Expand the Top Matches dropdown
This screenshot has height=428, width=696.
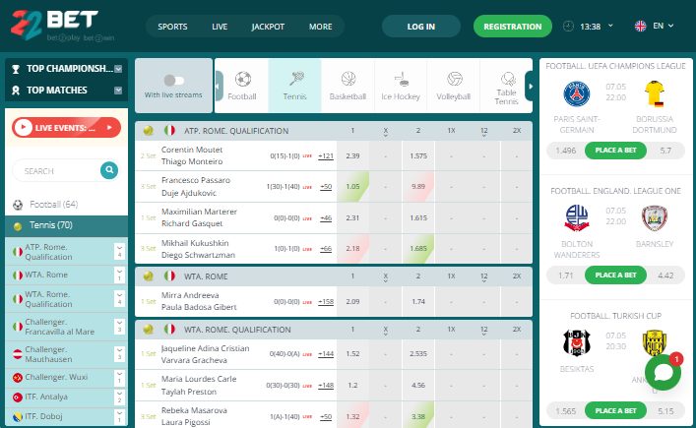point(118,91)
